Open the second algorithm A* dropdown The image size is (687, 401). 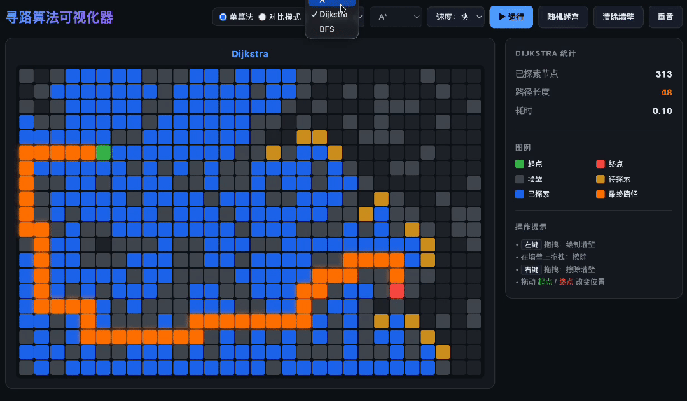(396, 17)
